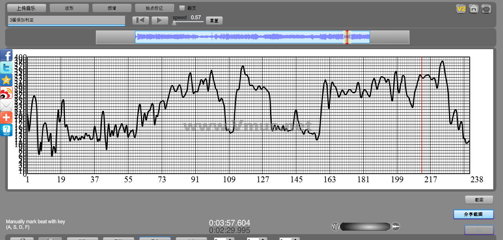Rewind to start of track
The image size is (503, 240).
(141, 21)
